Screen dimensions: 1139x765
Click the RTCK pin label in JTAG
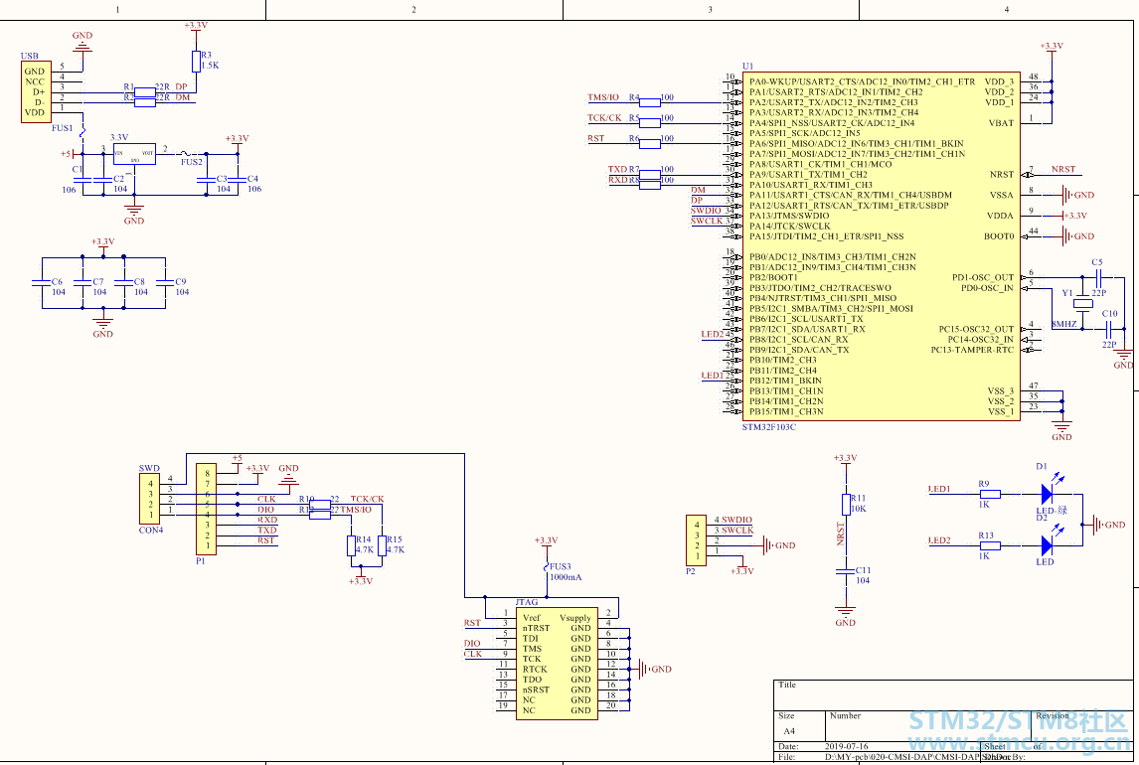click(x=535, y=670)
